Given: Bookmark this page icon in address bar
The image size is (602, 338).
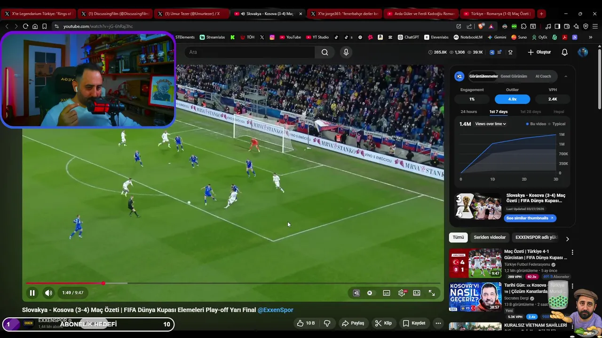Looking at the screenshot, I should pos(45,26).
